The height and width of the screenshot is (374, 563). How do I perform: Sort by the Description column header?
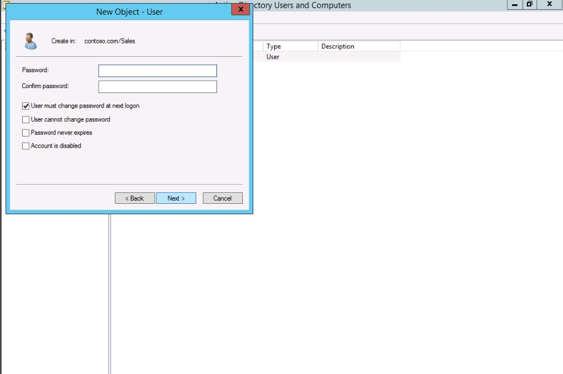coord(359,47)
